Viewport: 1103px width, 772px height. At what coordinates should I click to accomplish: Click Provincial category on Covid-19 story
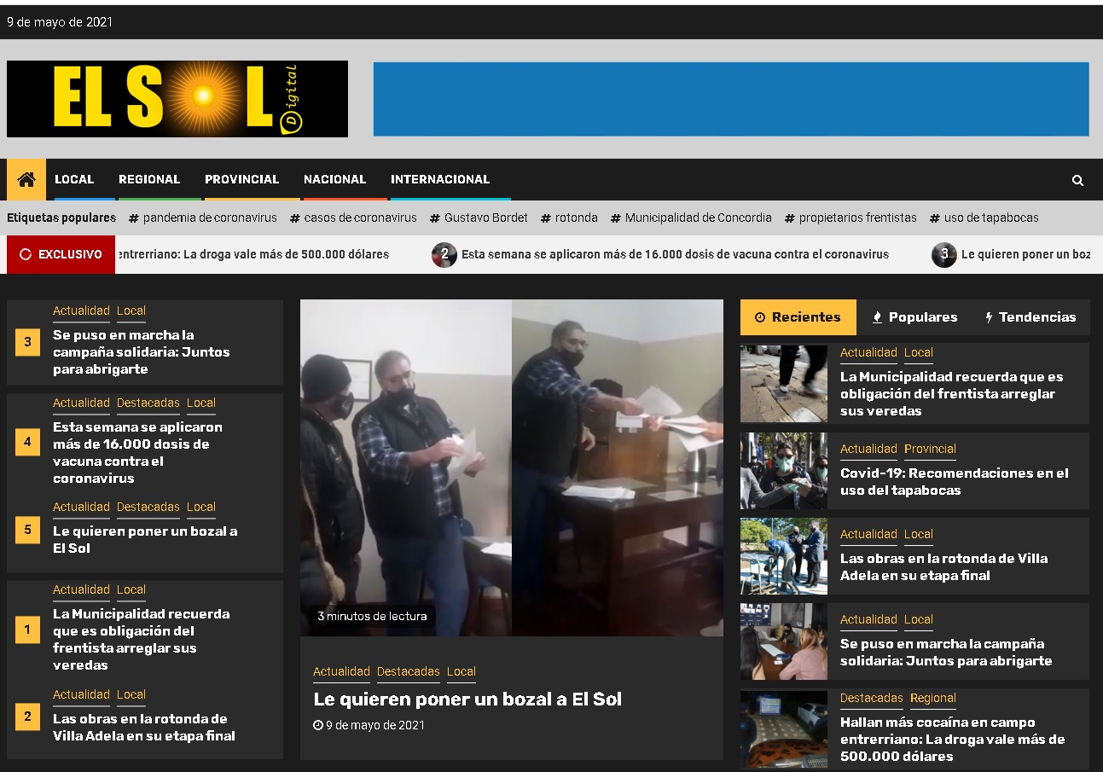click(x=930, y=449)
